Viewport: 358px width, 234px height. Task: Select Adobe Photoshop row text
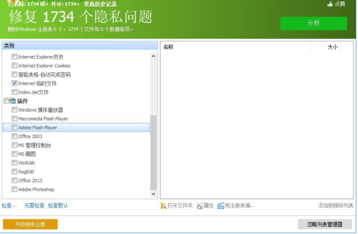click(x=36, y=189)
